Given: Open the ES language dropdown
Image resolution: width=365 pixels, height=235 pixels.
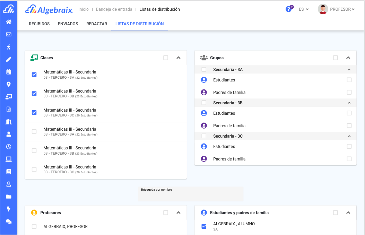Looking at the screenshot, I should [303, 9].
